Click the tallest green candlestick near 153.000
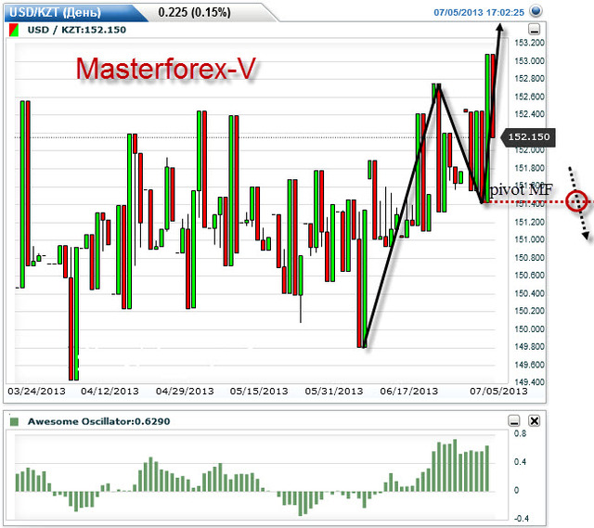 [487, 128]
